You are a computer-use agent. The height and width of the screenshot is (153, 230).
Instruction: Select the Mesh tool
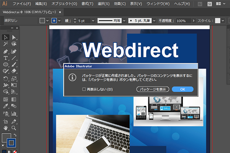(6, 99)
